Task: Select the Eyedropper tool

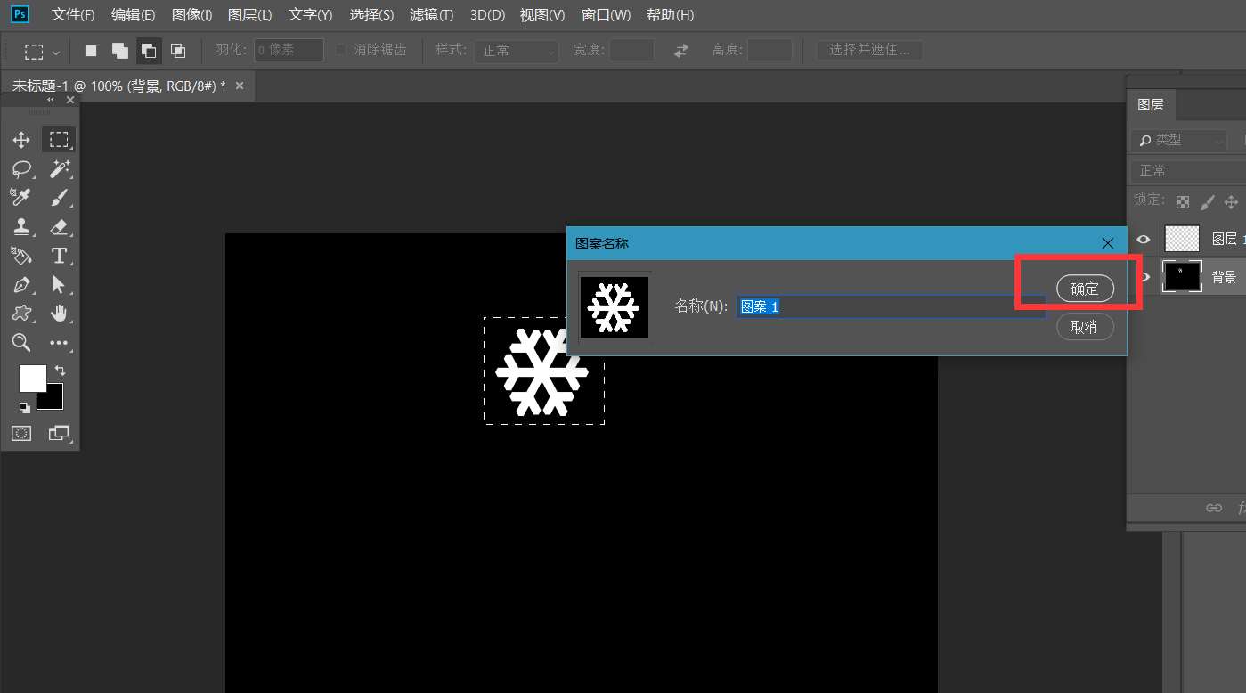Action: (21, 198)
